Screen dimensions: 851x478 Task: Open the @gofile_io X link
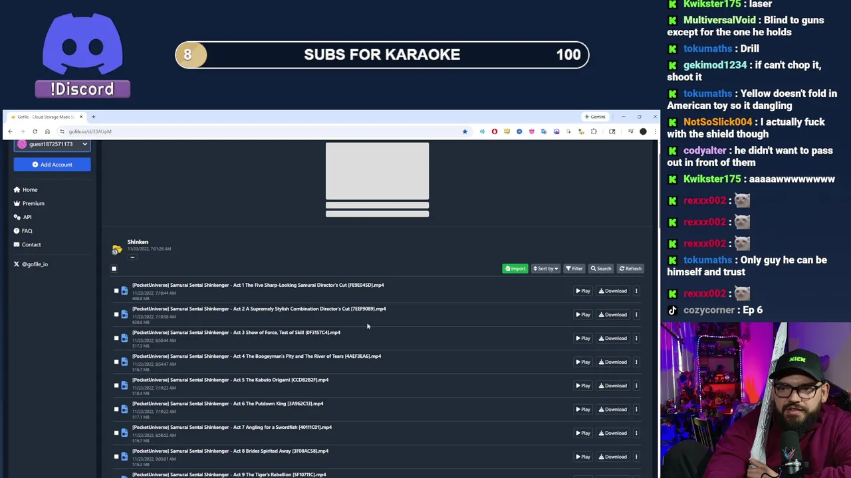[x=31, y=264]
